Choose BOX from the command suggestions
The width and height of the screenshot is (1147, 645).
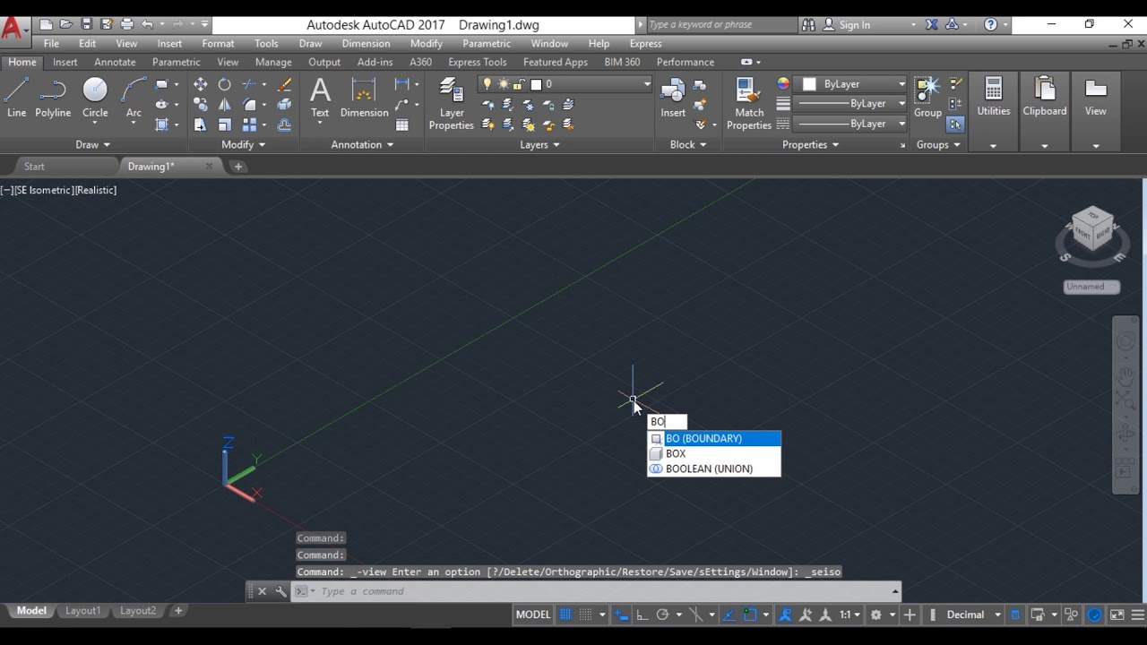tap(714, 453)
